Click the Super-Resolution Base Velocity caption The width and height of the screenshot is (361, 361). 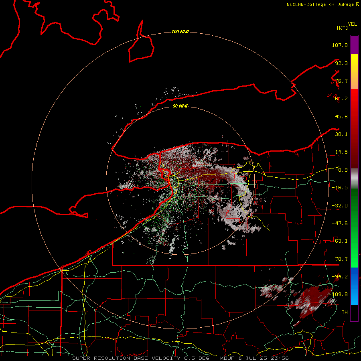[x=180, y=358]
